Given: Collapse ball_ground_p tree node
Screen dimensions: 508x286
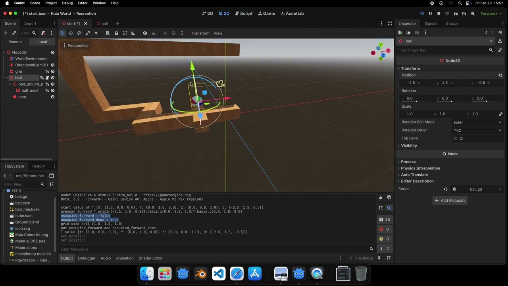Looking at the screenshot, I should click(10, 84).
